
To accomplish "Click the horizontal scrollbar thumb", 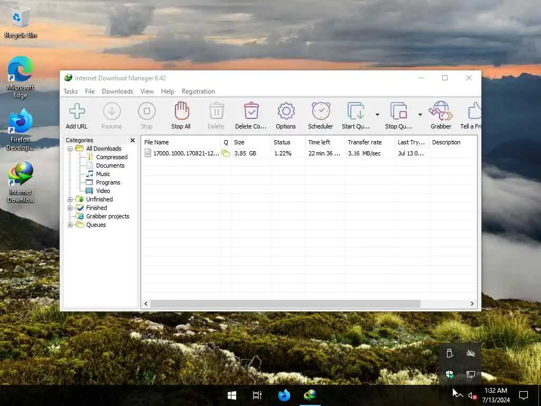I will tap(285, 303).
